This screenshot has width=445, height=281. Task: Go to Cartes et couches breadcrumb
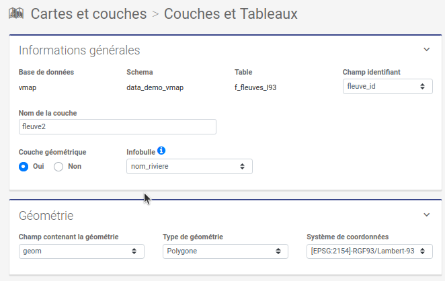click(89, 13)
